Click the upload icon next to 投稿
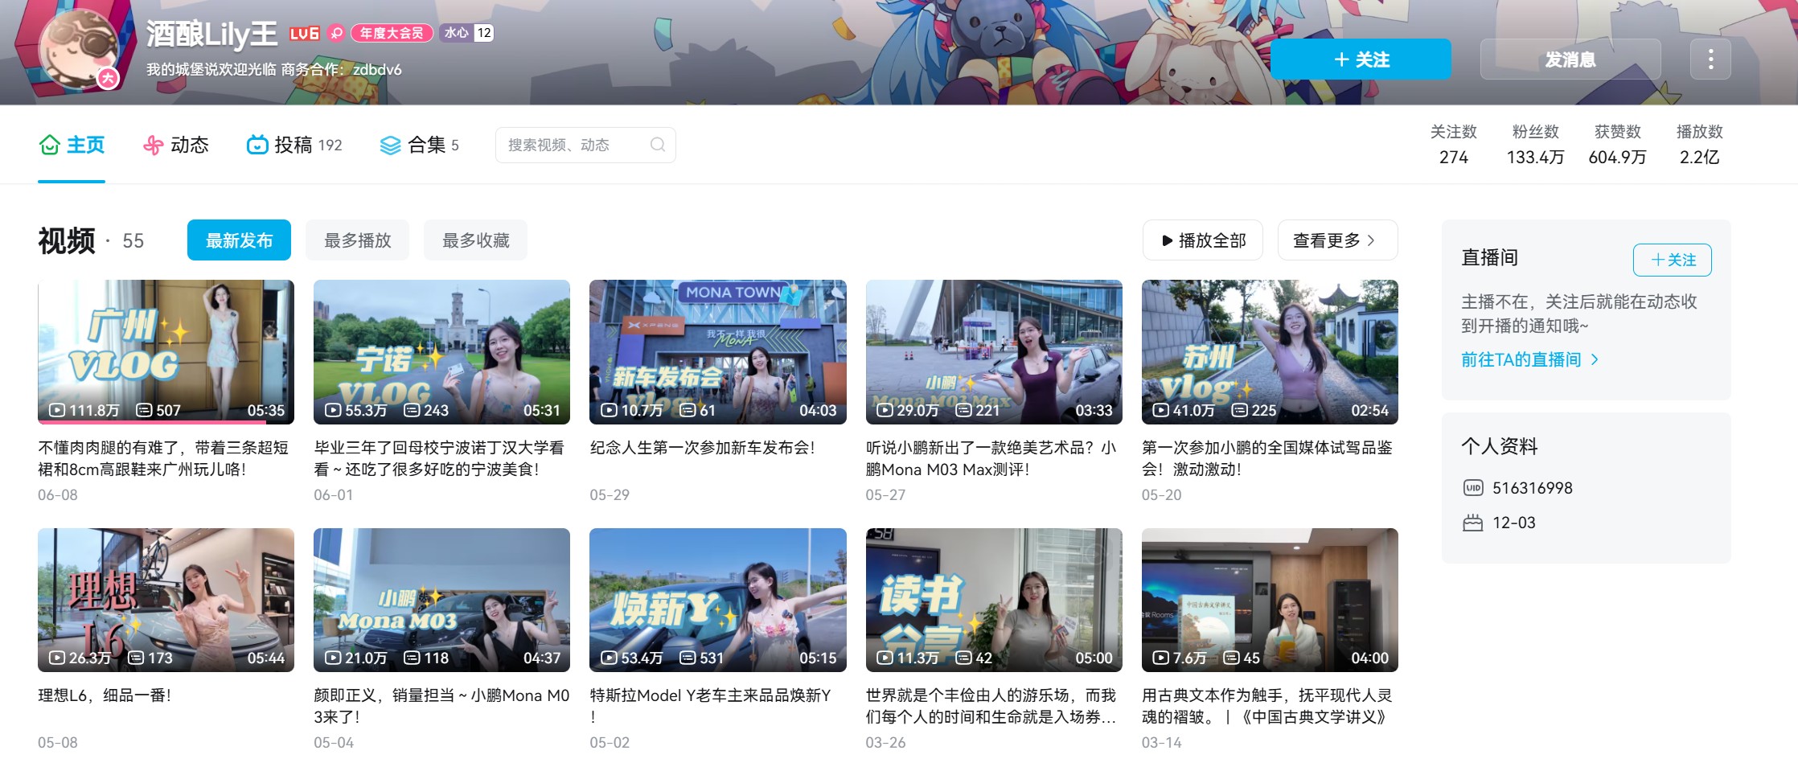 pyautogui.click(x=256, y=145)
